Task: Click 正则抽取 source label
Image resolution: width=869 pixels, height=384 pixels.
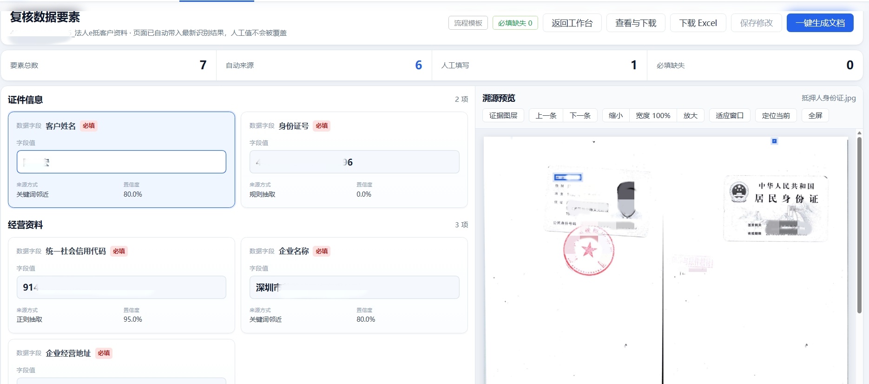Action: [29, 319]
